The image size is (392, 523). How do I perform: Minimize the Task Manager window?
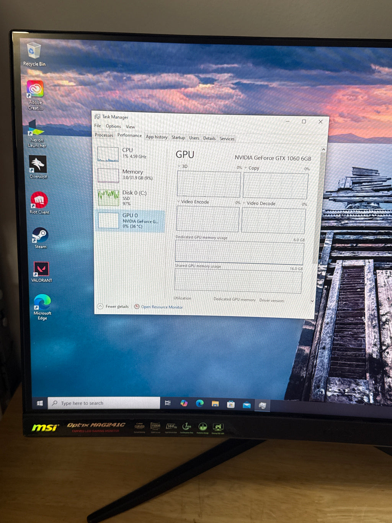[287, 121]
